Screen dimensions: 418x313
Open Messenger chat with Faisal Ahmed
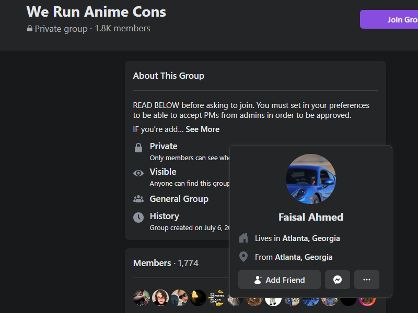(338, 280)
